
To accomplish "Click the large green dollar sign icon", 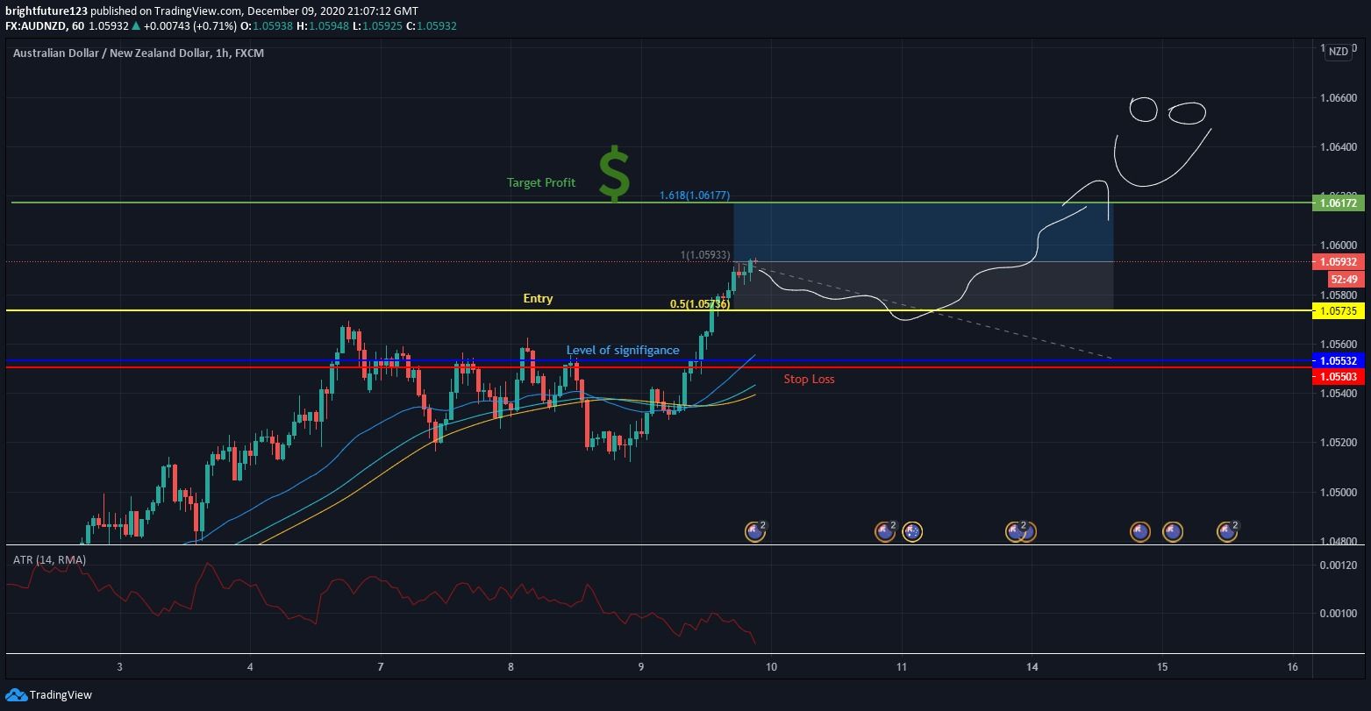I will (614, 174).
